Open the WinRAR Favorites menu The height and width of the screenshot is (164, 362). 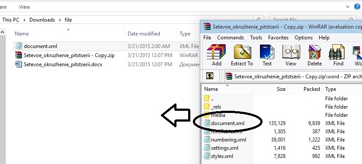[278, 37]
